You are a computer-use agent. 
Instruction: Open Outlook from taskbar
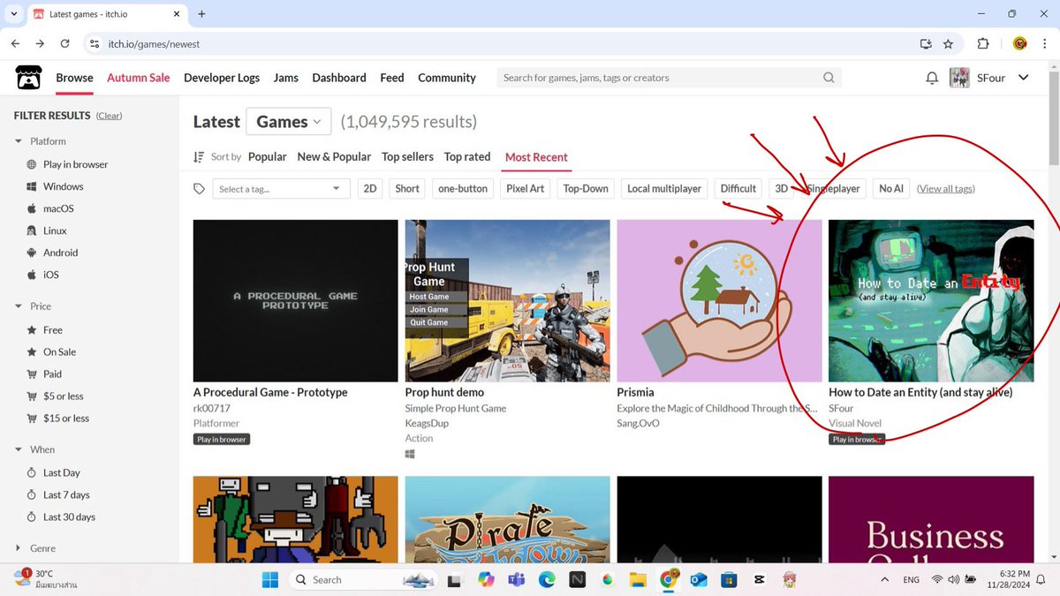[x=699, y=579]
